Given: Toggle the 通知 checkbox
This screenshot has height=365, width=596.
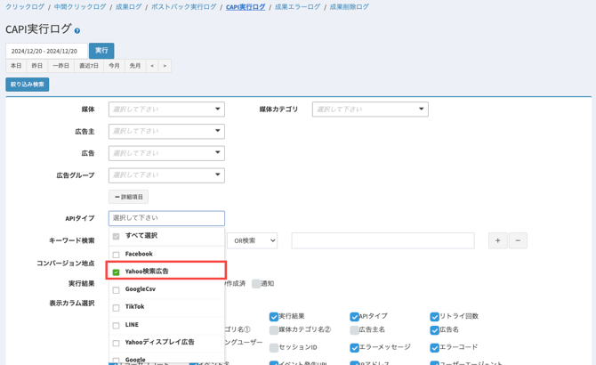Looking at the screenshot, I should (x=256, y=284).
